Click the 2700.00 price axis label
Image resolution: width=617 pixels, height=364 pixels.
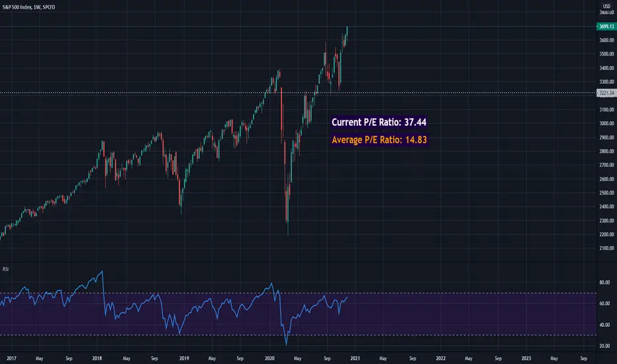[x=607, y=165]
